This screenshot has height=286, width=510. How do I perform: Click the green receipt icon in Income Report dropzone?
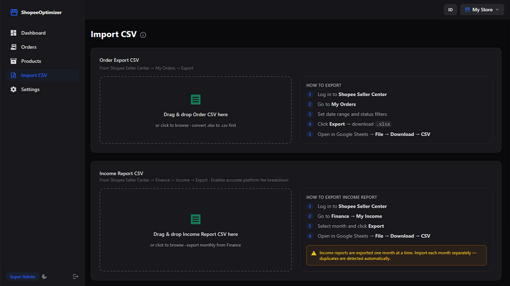point(195,219)
